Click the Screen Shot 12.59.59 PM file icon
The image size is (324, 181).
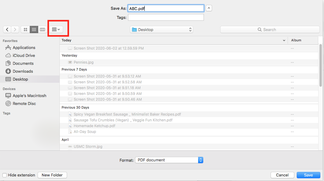click(x=70, y=48)
